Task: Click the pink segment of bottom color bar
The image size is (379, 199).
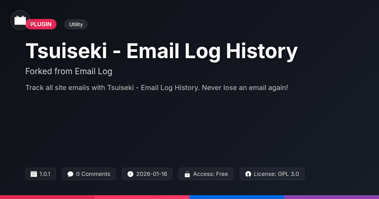Action: (x=142, y=197)
